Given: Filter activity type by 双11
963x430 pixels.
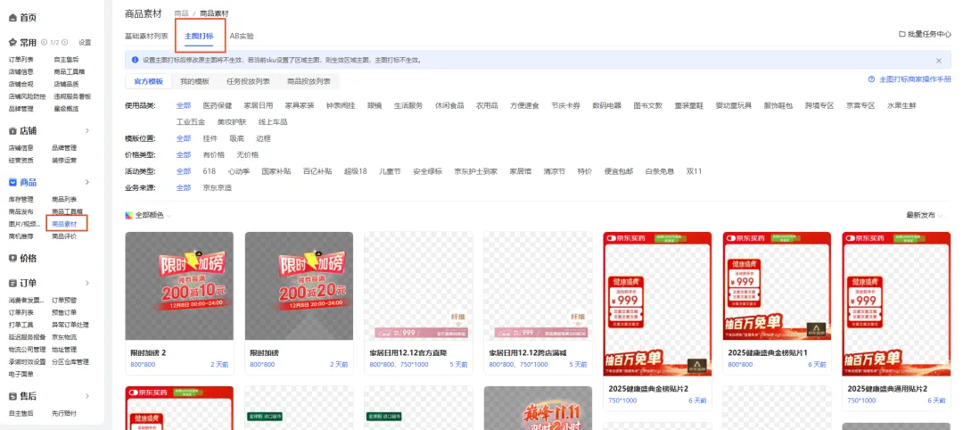Looking at the screenshot, I should click(x=694, y=171).
